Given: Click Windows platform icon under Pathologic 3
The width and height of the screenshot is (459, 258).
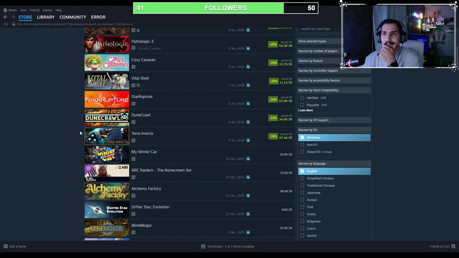Looking at the screenshot, I should click(133, 48).
